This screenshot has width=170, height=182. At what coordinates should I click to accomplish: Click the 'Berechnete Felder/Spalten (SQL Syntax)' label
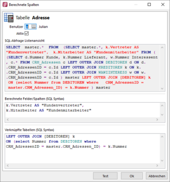click(35, 99)
